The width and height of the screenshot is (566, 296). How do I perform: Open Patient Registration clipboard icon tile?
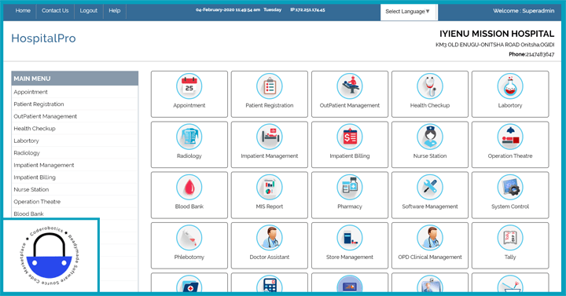click(270, 94)
